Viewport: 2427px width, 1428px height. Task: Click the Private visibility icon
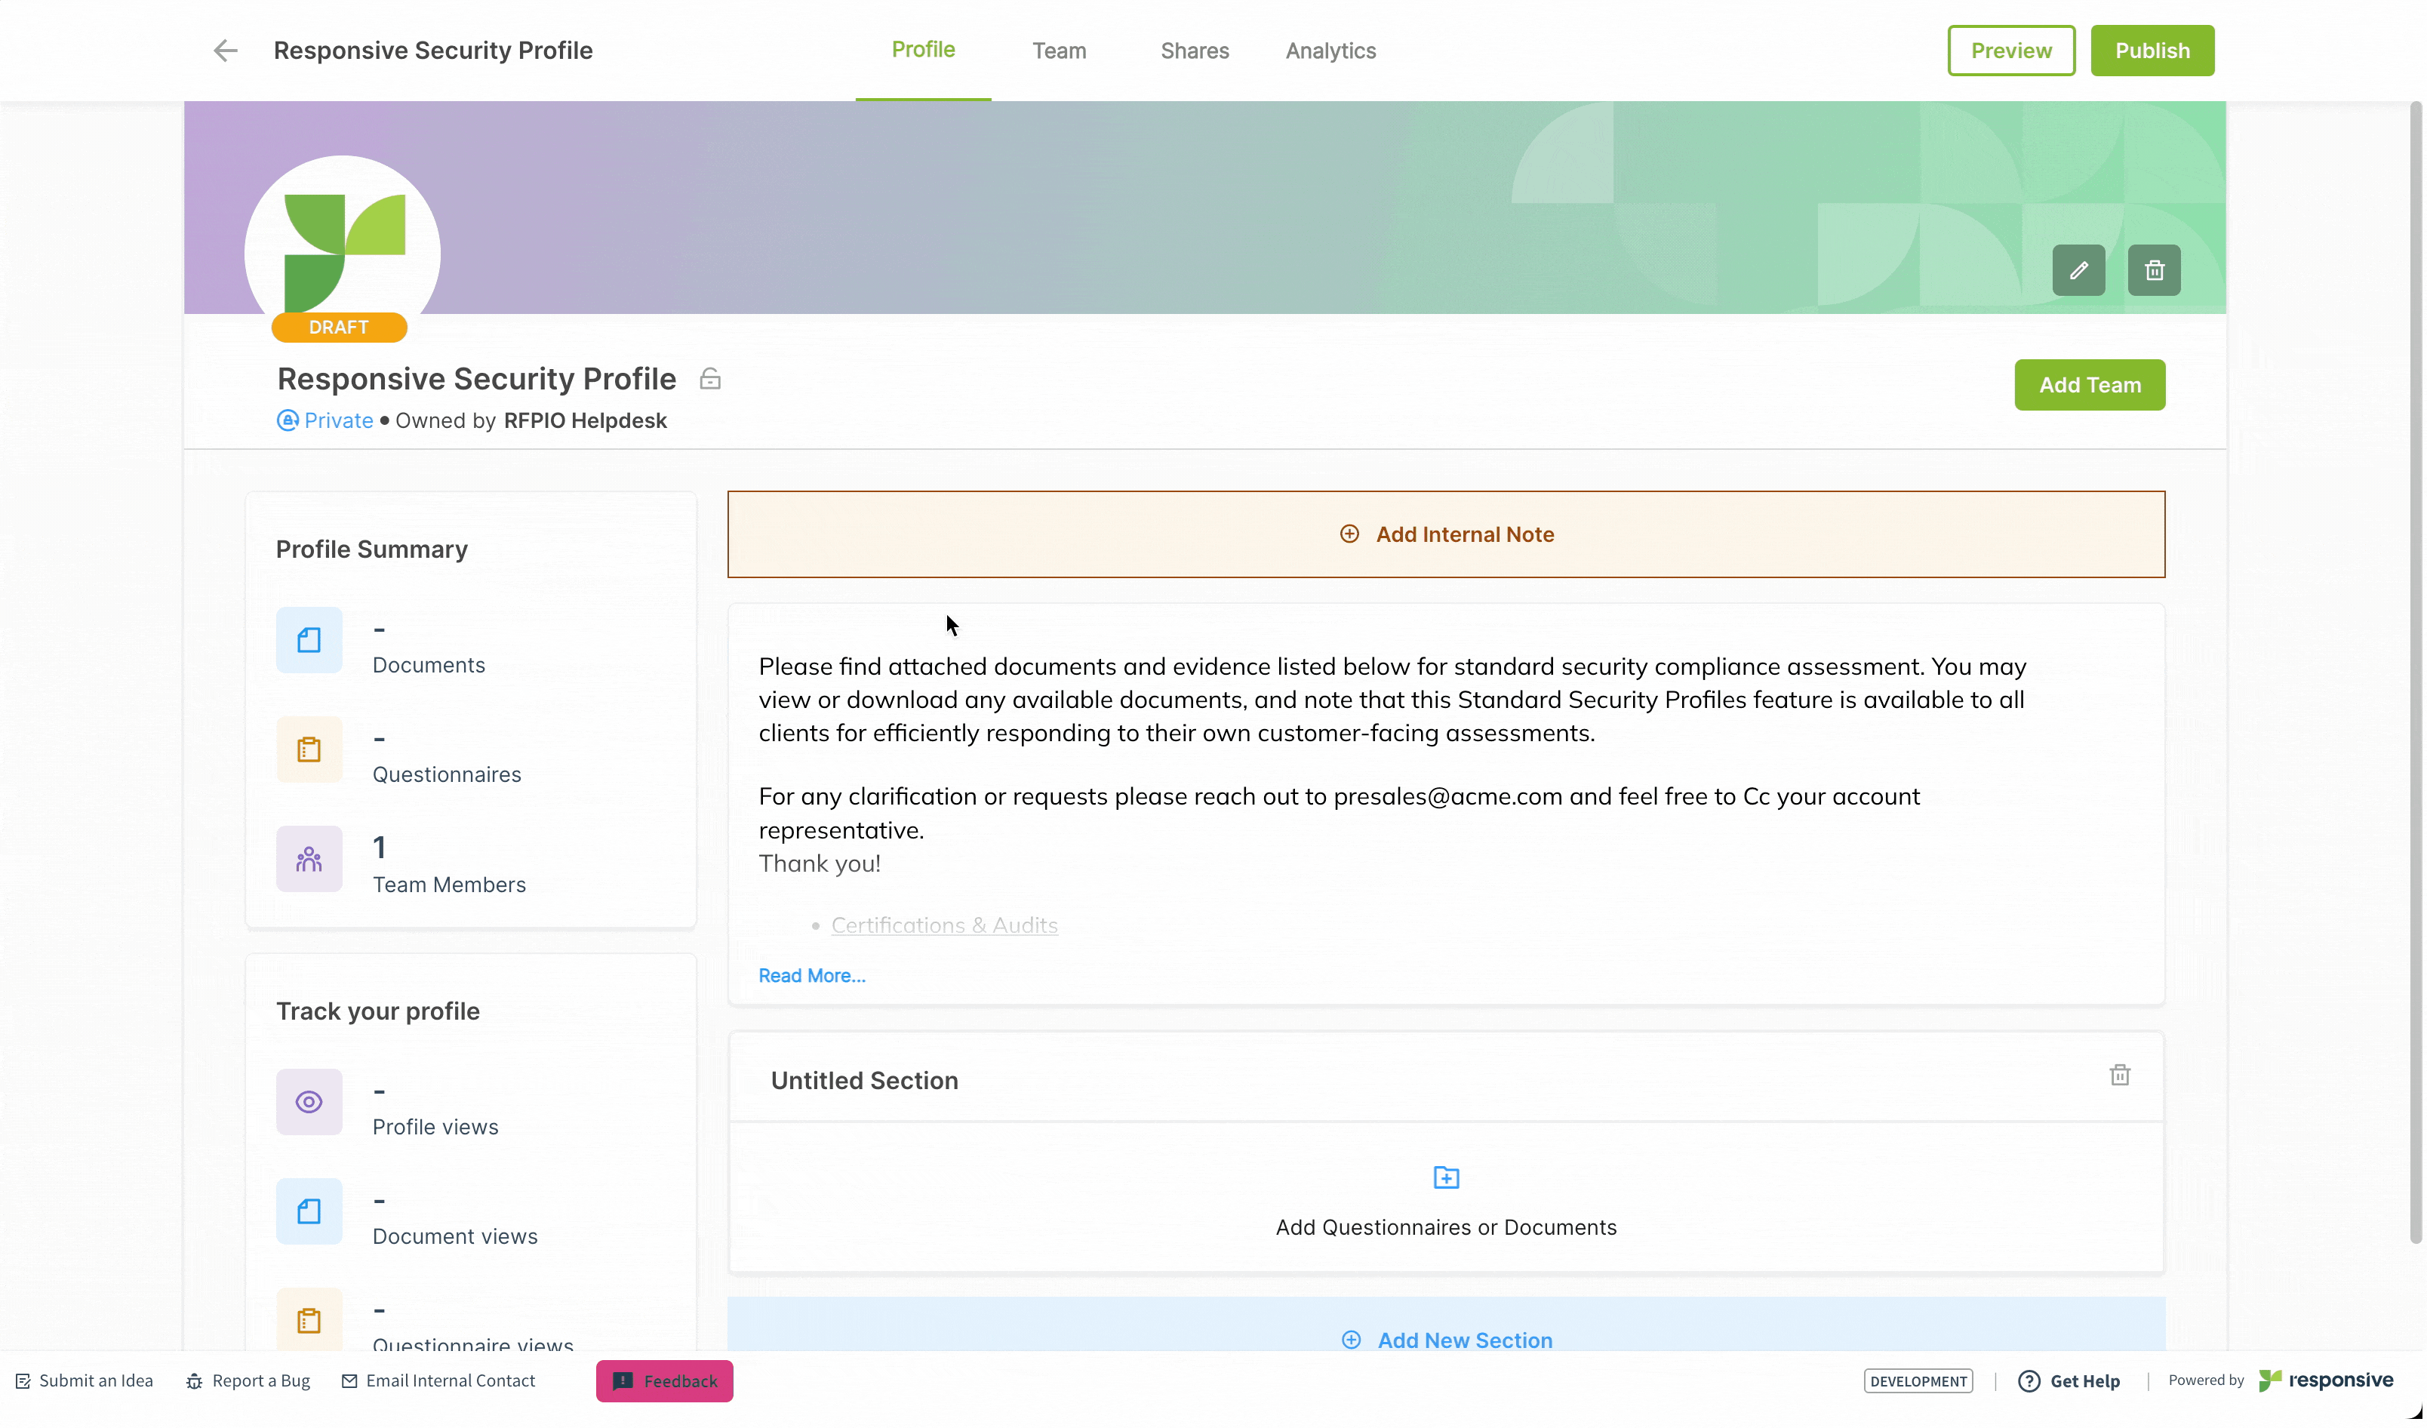click(287, 421)
